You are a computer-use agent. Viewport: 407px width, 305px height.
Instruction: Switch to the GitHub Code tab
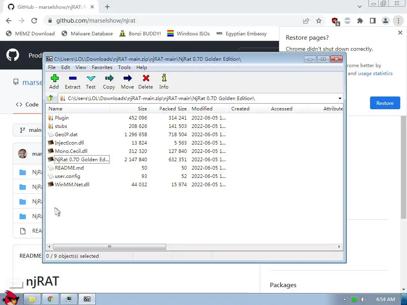(27, 104)
